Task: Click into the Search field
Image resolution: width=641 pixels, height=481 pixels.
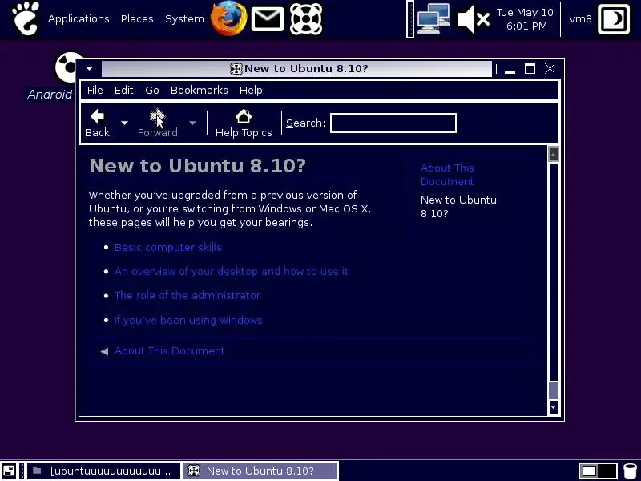Action: coord(393,123)
